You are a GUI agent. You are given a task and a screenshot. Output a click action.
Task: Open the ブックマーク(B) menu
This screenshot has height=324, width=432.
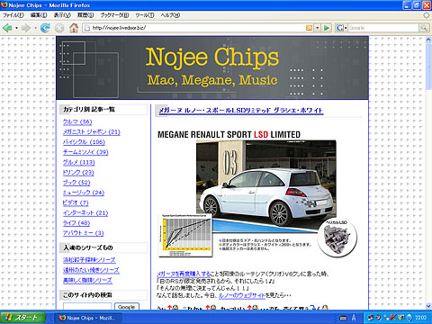[x=114, y=15]
